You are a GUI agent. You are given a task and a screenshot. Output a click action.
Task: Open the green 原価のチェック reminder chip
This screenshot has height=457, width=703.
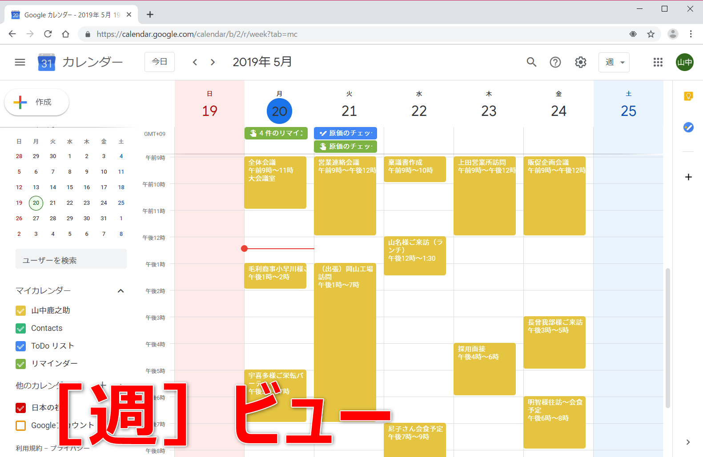click(x=345, y=147)
